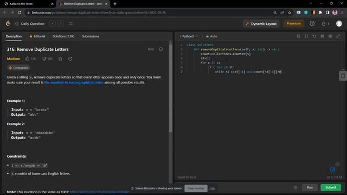
Task: Switch to the Description tab
Action: coord(14,36)
